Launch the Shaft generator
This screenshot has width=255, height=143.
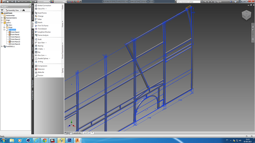pyautogui.click(x=38, y=39)
